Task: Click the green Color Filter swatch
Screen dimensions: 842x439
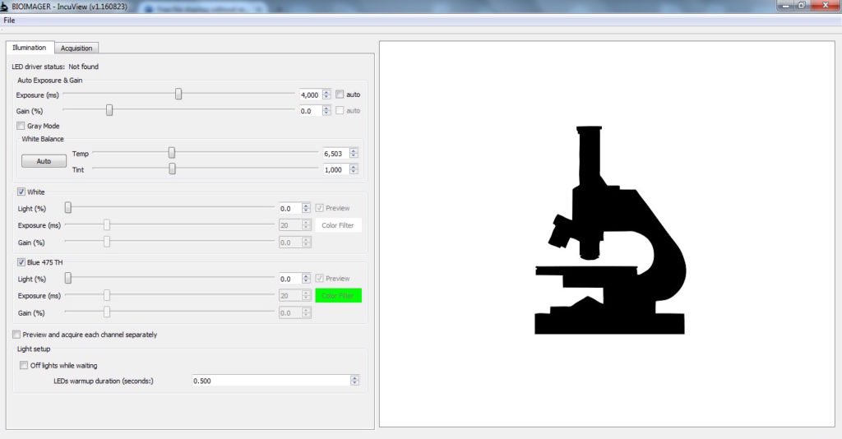Action: pos(338,296)
